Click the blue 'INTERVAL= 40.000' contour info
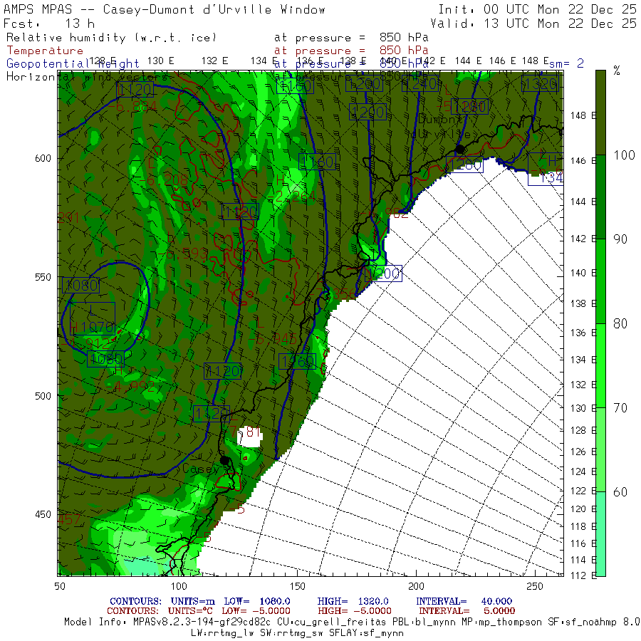The height and width of the screenshot is (641, 641). pyautogui.click(x=464, y=601)
